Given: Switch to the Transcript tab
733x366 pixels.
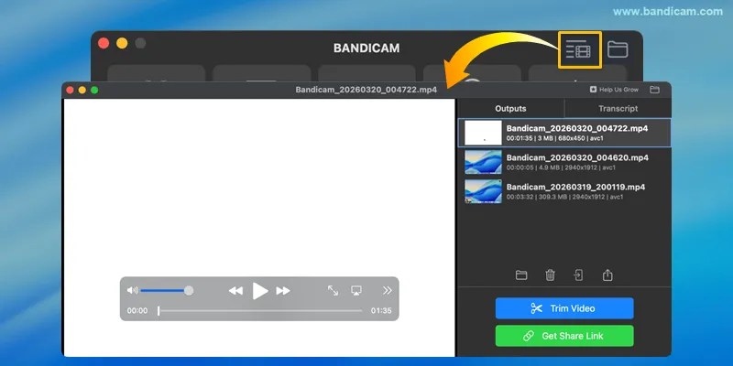Looking at the screenshot, I should [x=618, y=108].
